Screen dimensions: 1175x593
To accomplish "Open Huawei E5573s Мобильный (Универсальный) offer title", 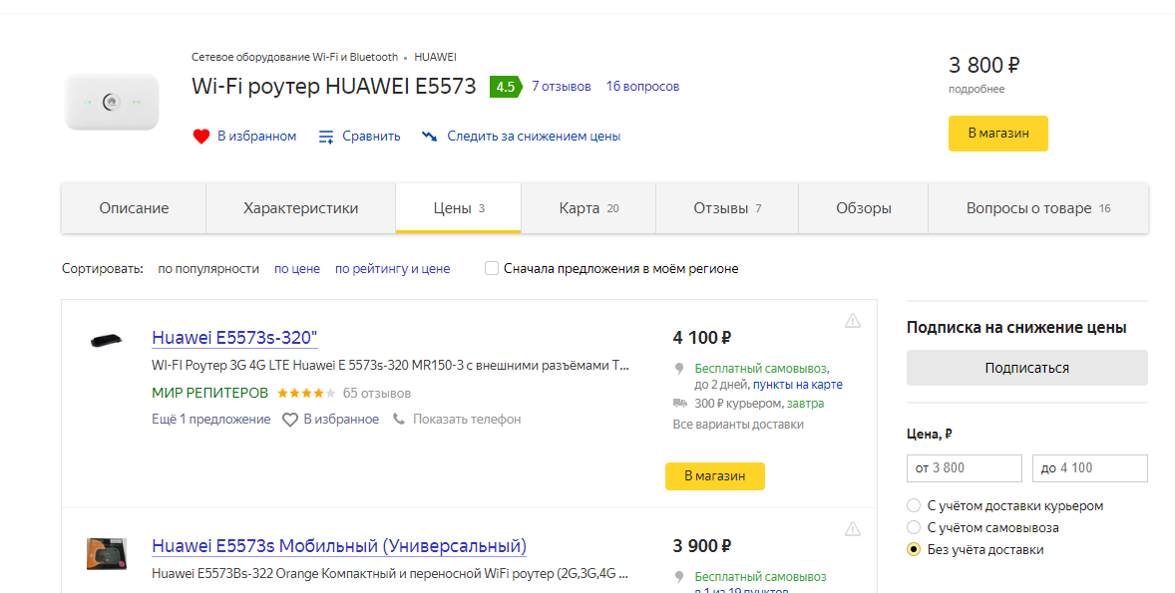I will (339, 546).
